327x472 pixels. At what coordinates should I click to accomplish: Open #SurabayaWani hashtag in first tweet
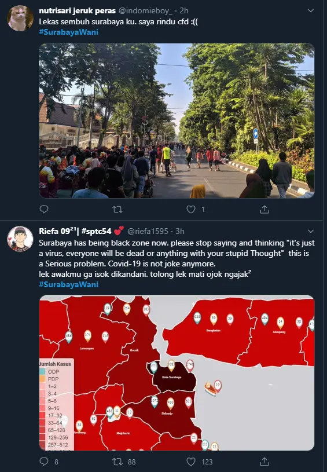point(69,32)
